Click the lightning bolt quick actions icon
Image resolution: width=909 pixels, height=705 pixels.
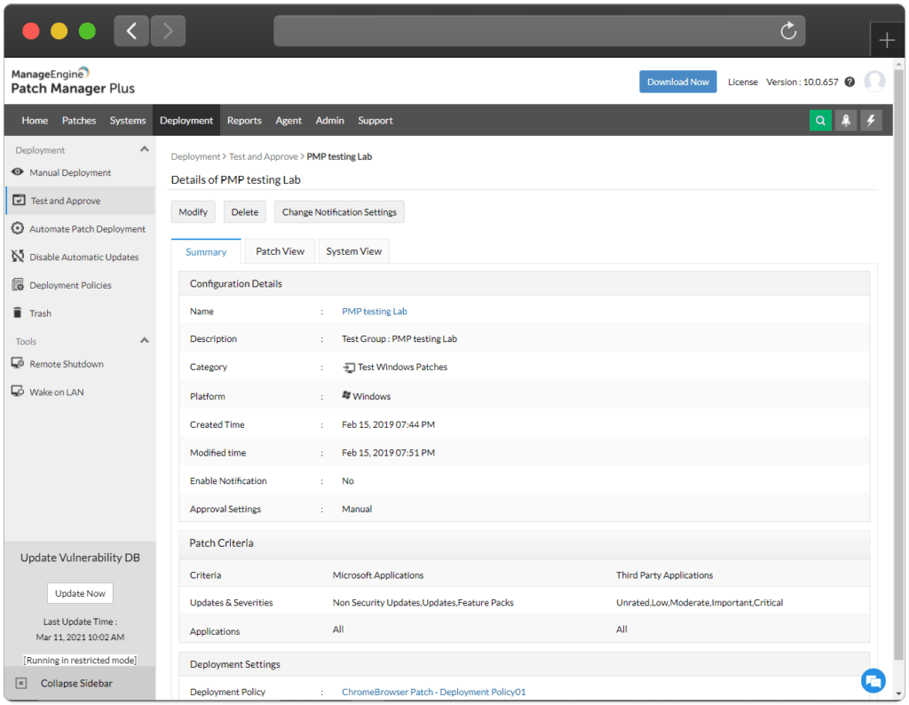pyautogui.click(x=871, y=121)
